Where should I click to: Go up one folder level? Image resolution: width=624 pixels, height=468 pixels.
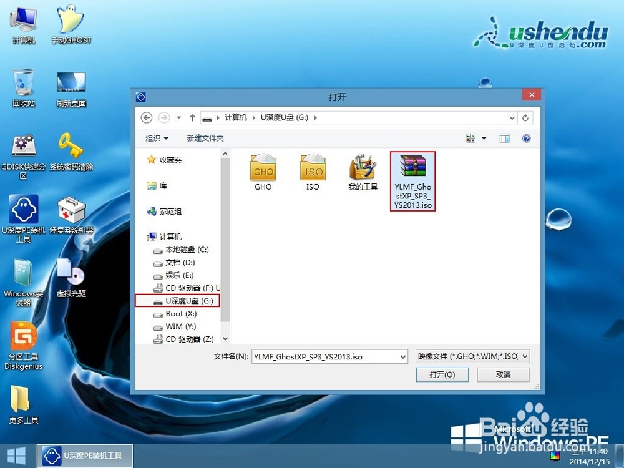tap(193, 117)
